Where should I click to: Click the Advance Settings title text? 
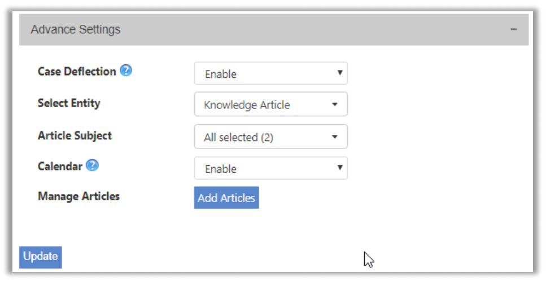[x=76, y=29]
